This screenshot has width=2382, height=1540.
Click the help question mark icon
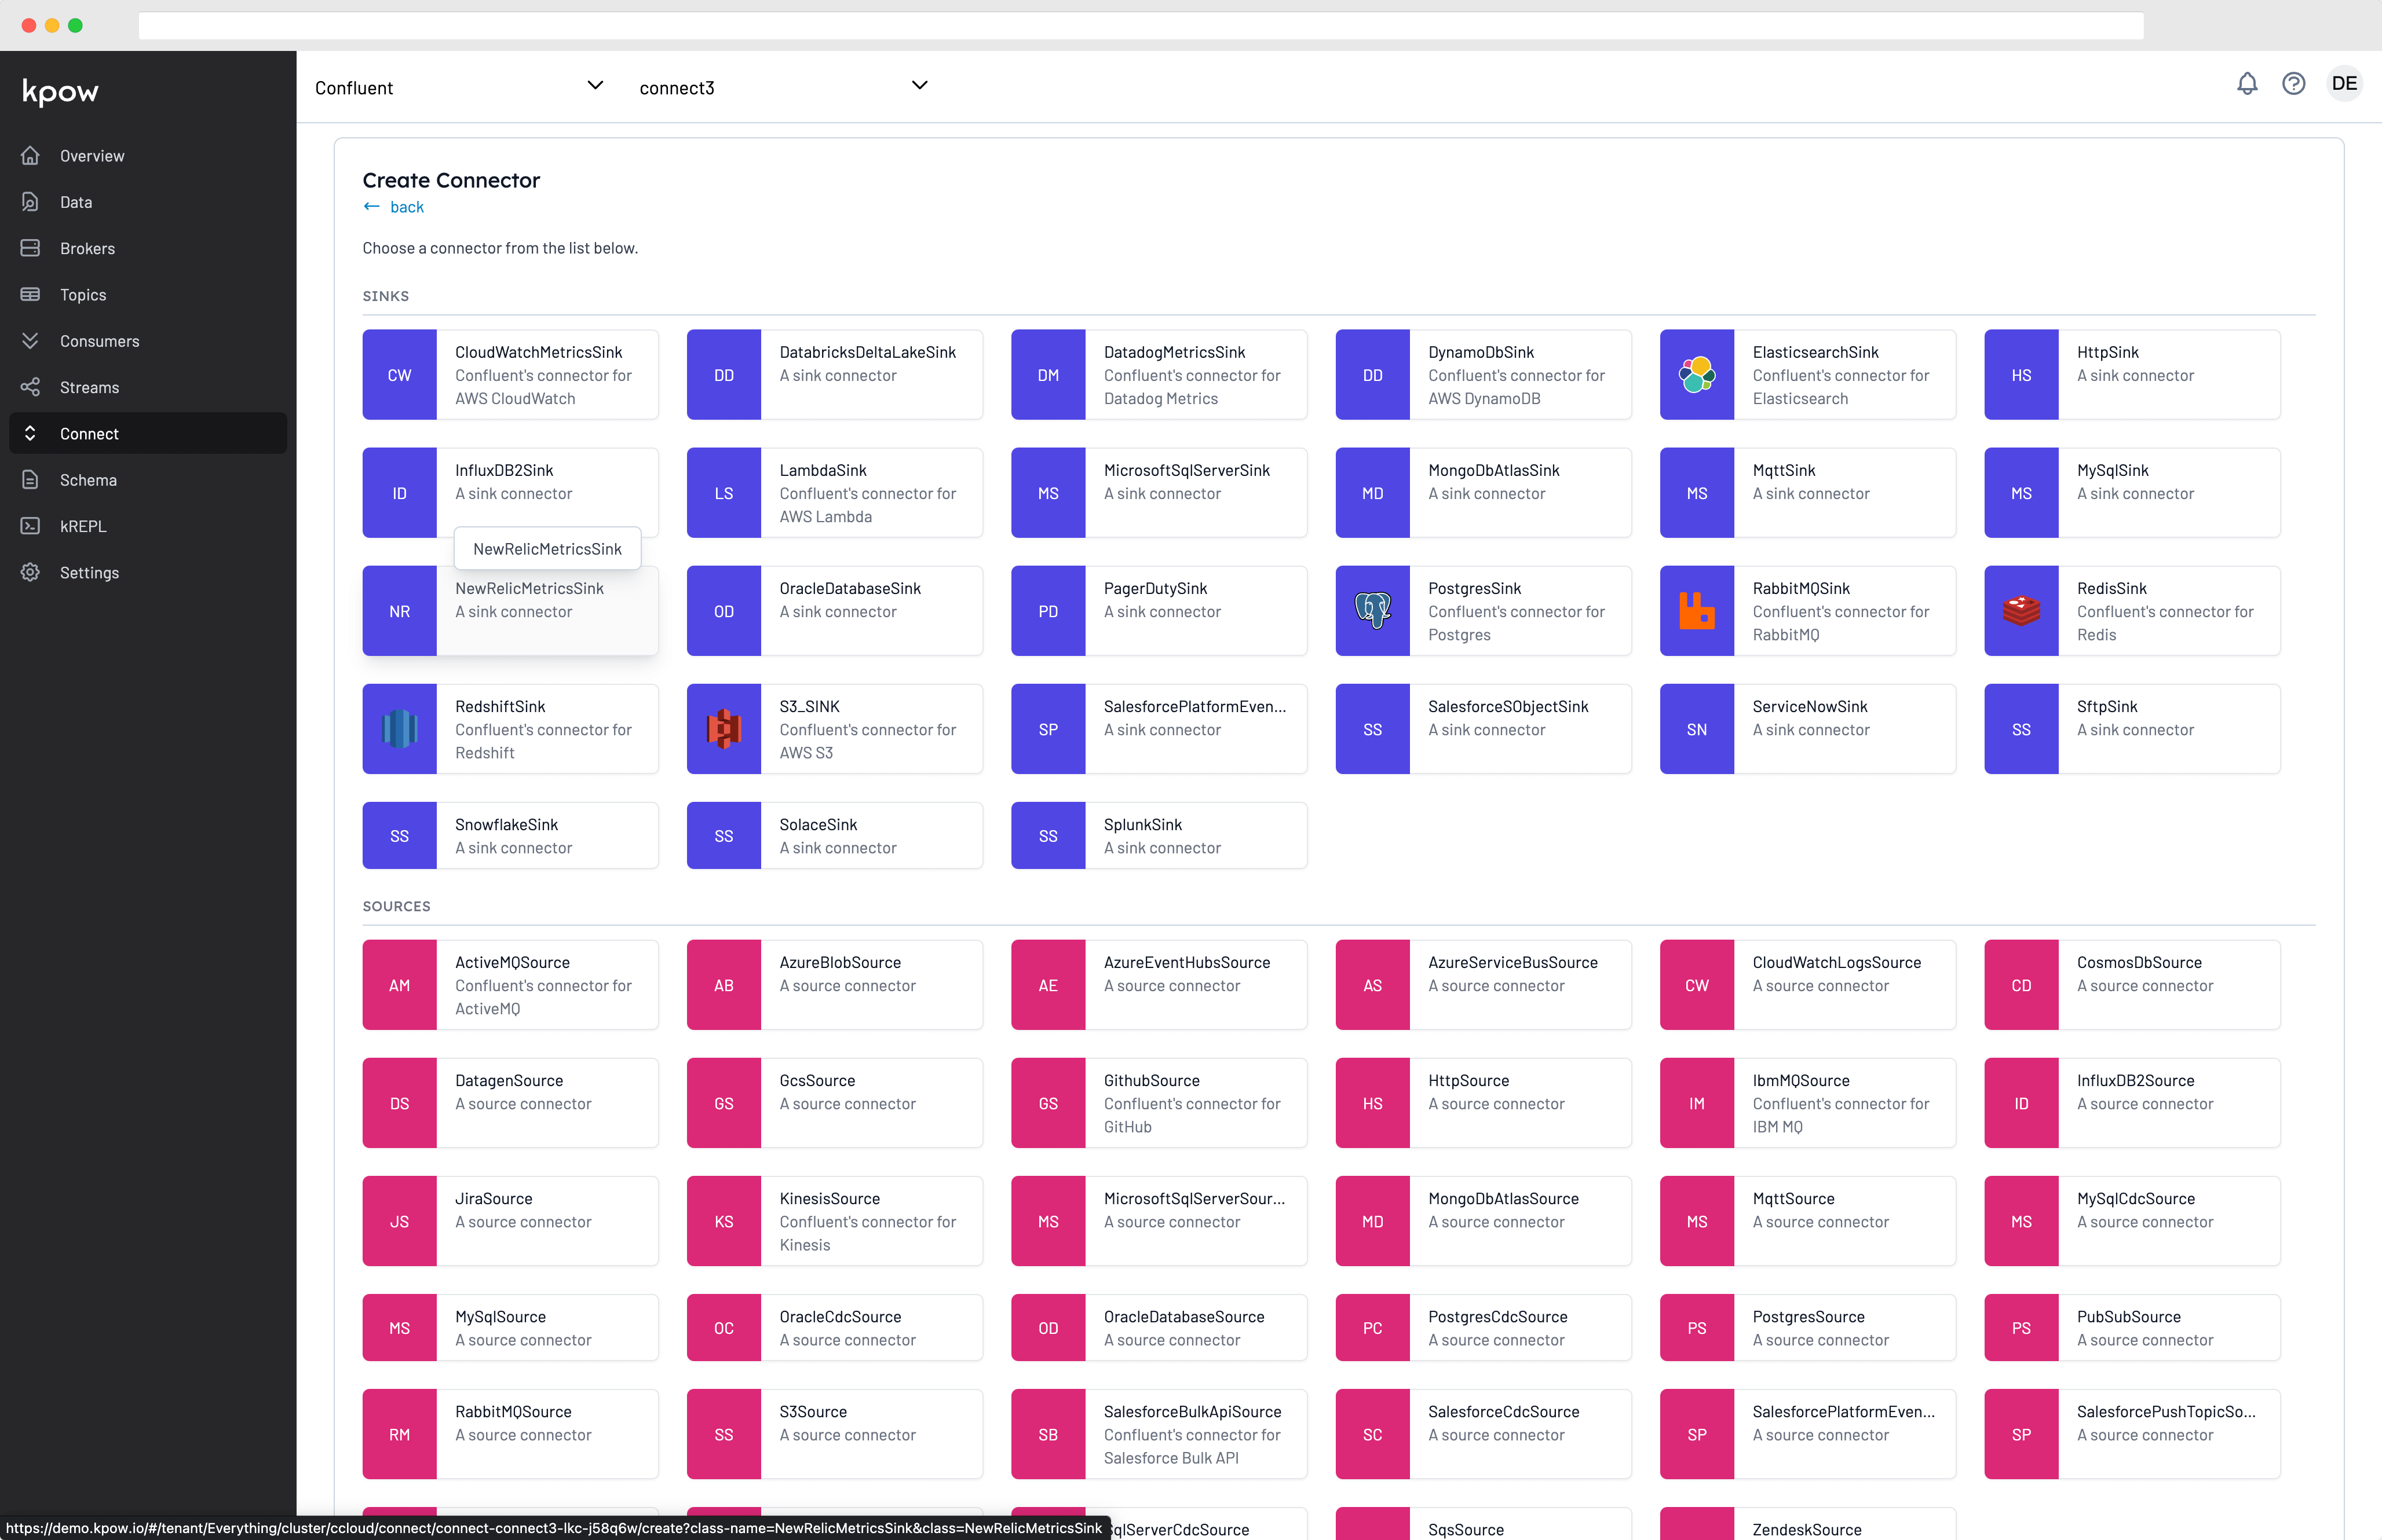2294,84
